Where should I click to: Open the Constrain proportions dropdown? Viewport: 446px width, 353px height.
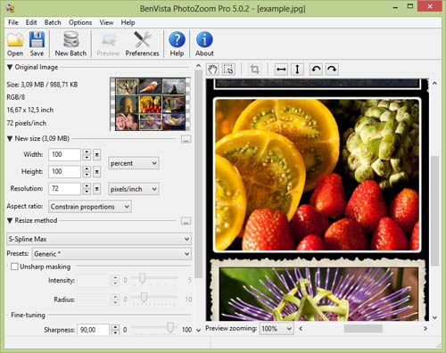[90, 207]
